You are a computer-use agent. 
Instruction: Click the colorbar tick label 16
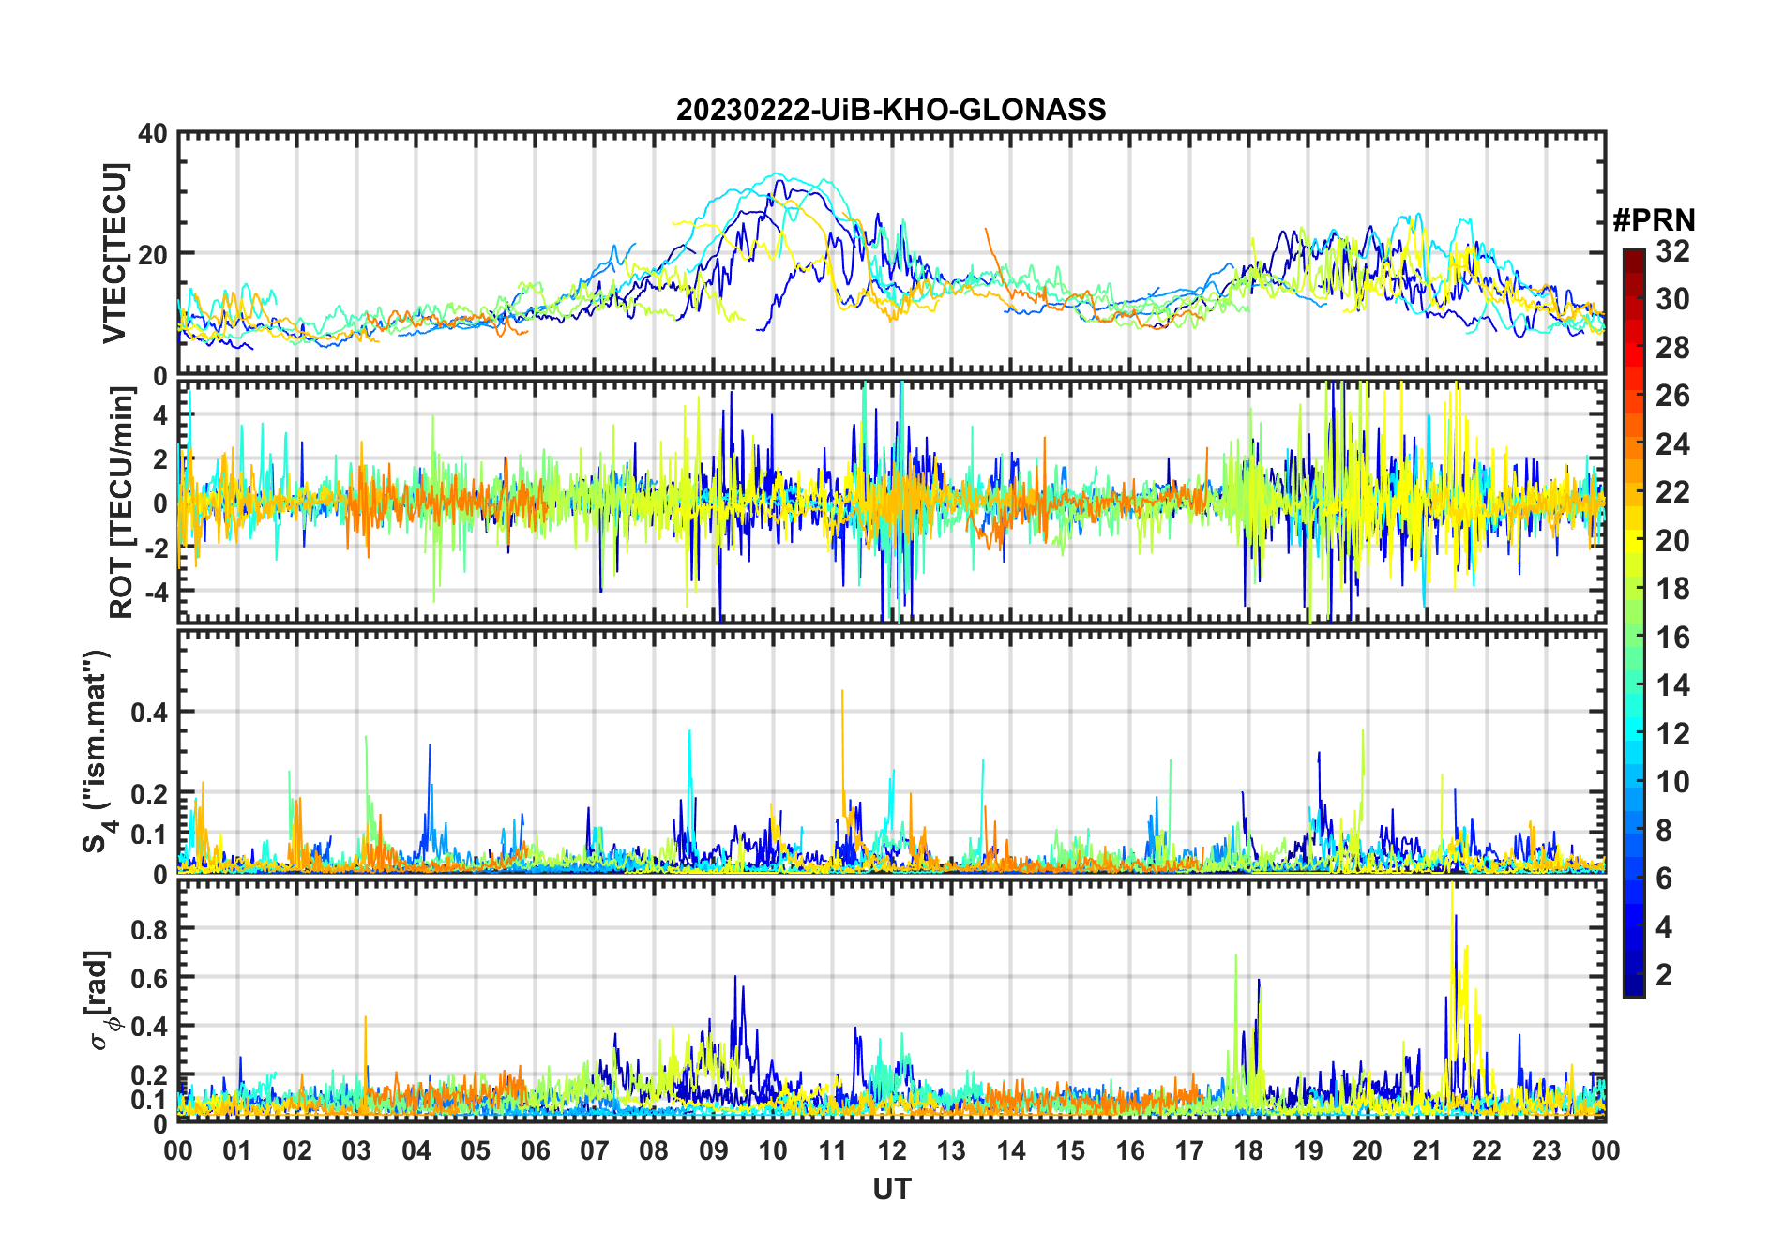coord(1672,638)
